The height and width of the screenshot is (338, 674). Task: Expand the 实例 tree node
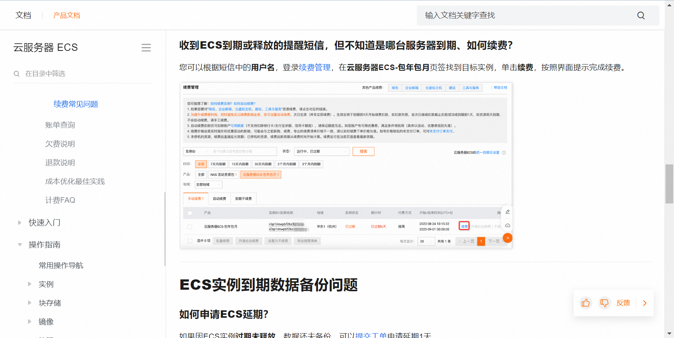coord(30,284)
